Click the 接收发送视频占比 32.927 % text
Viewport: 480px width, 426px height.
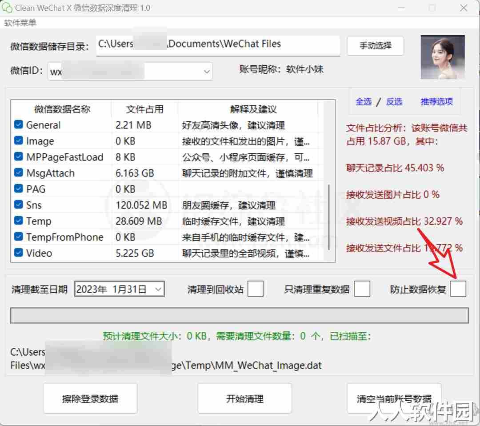(x=404, y=221)
